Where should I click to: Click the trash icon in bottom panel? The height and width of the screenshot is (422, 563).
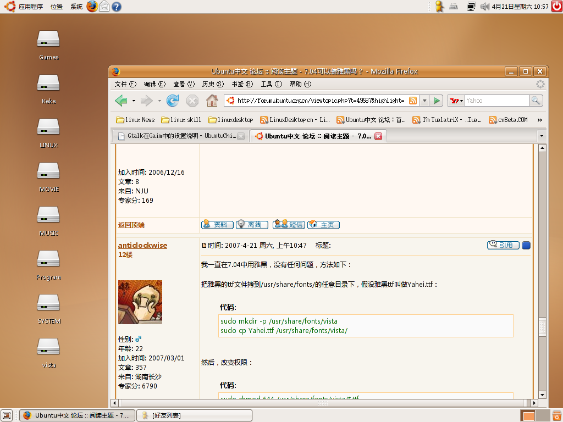coord(557,415)
